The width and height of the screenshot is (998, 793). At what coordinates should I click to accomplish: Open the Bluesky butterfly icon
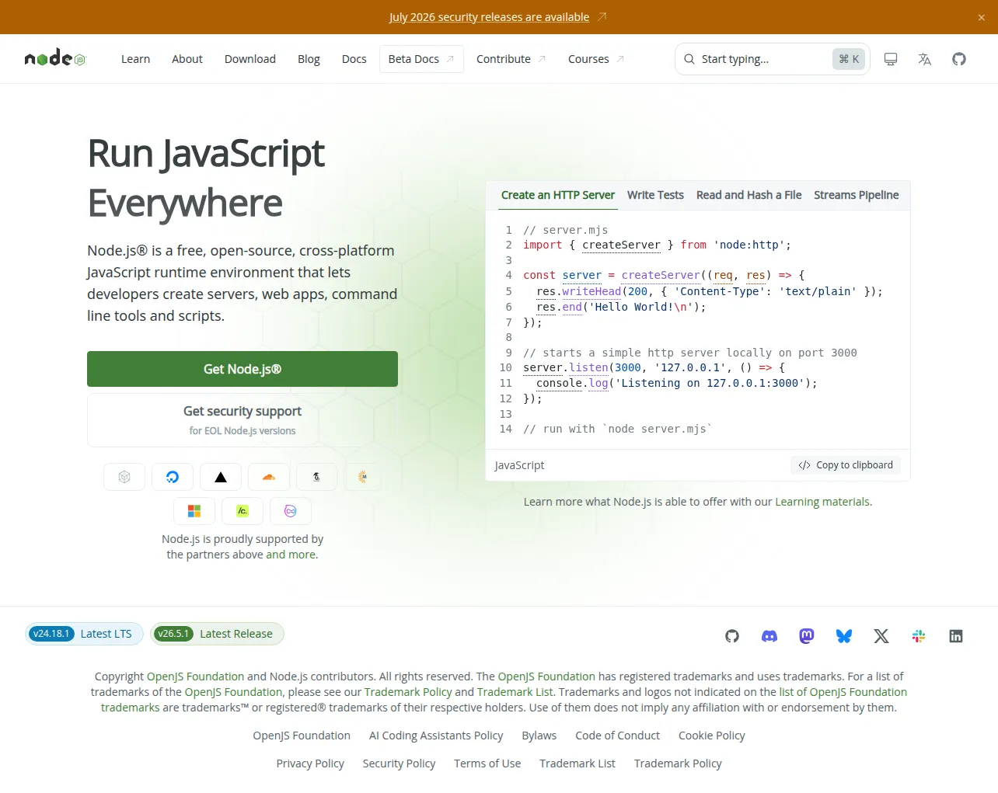pos(844,636)
